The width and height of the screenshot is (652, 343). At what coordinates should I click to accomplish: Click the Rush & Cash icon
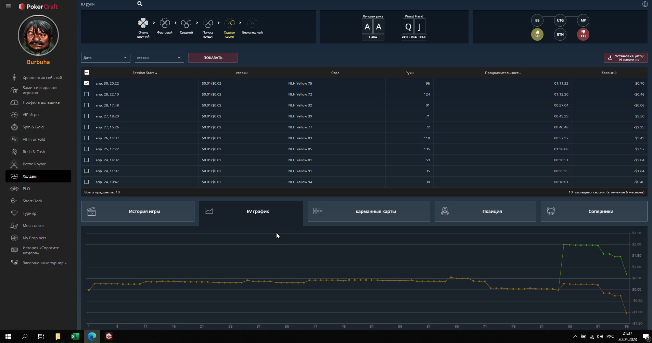[x=14, y=152]
